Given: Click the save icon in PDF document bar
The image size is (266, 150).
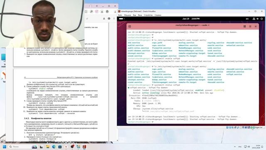Looking at the screenshot, I should 104,18.
